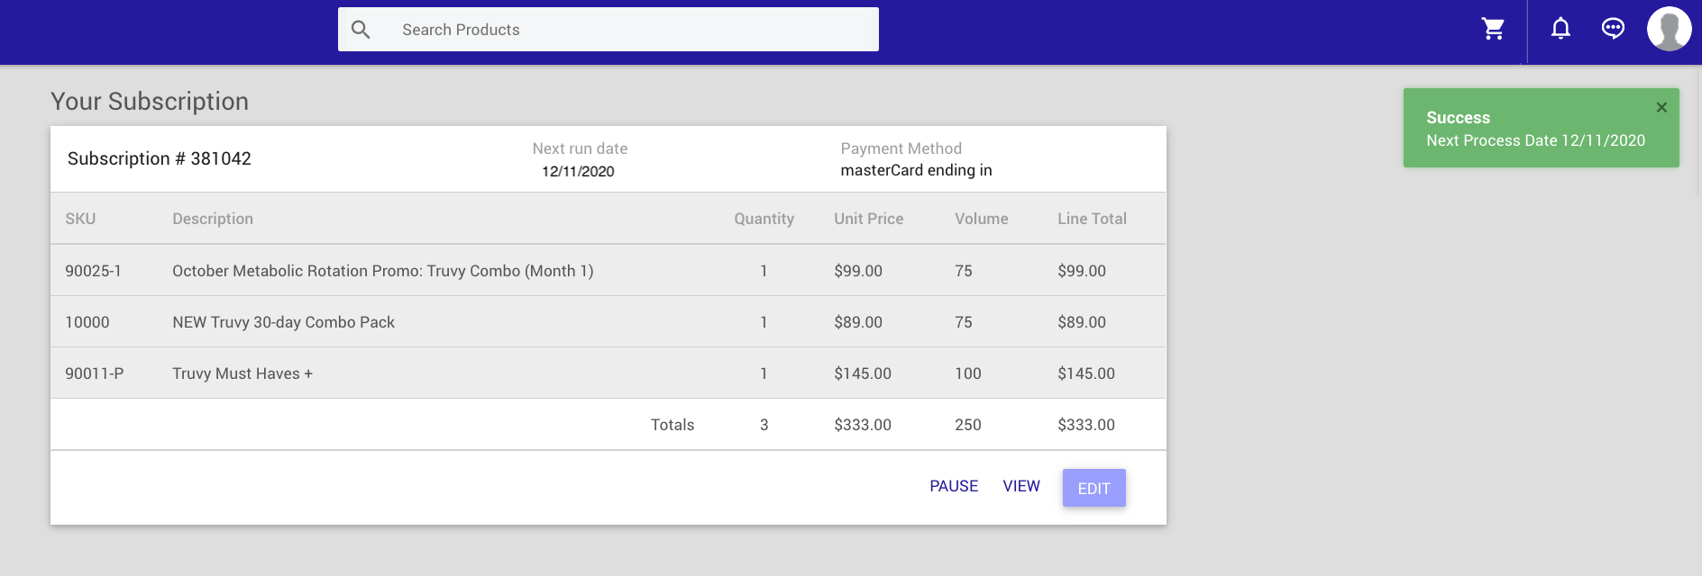
Task: Select Truvy Must Haves + description
Action: 242,373
